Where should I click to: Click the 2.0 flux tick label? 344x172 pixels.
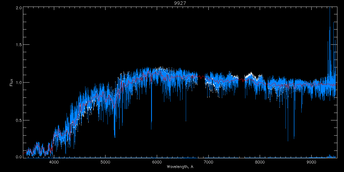click(18, 8)
